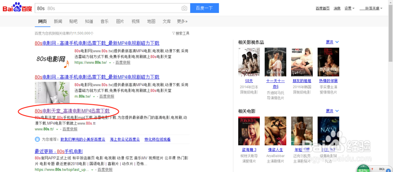Screen dimensions: 393x172
Task: Open the 热情的邻居 title link
Action: click(x=328, y=81)
